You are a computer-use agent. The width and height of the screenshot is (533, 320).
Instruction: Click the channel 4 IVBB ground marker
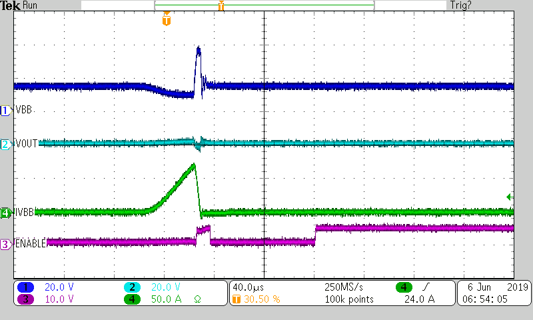5,213
